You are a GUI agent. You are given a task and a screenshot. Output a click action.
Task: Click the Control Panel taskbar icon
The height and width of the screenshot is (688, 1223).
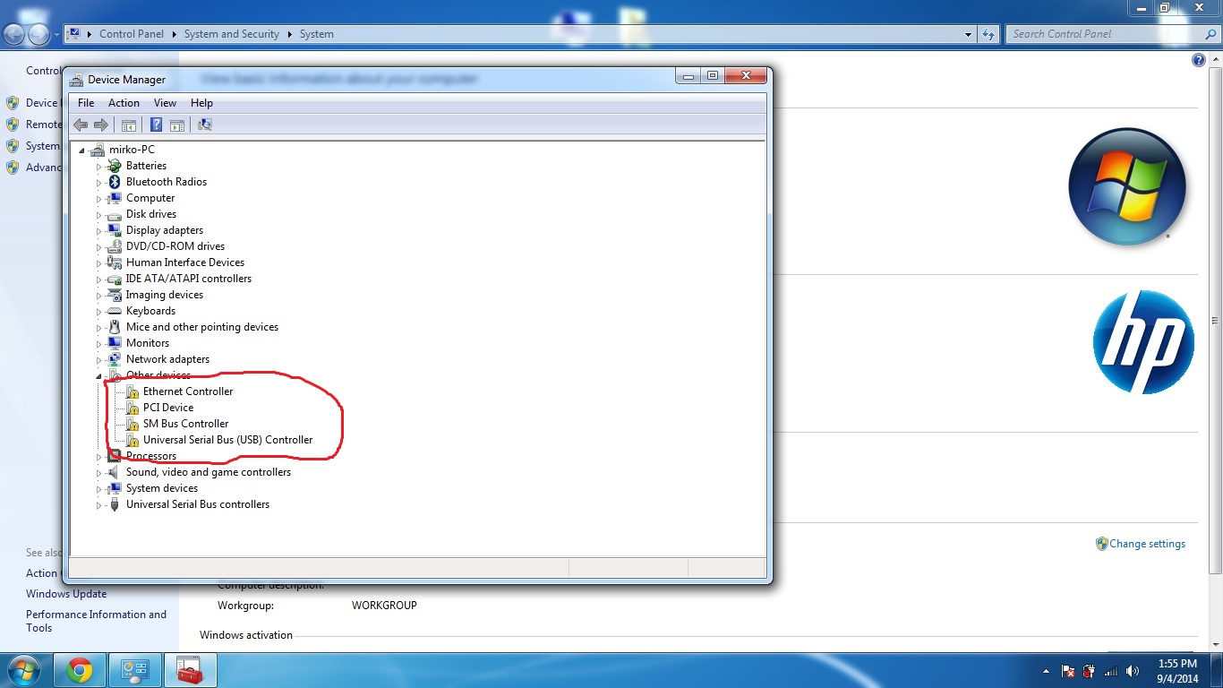coord(134,670)
